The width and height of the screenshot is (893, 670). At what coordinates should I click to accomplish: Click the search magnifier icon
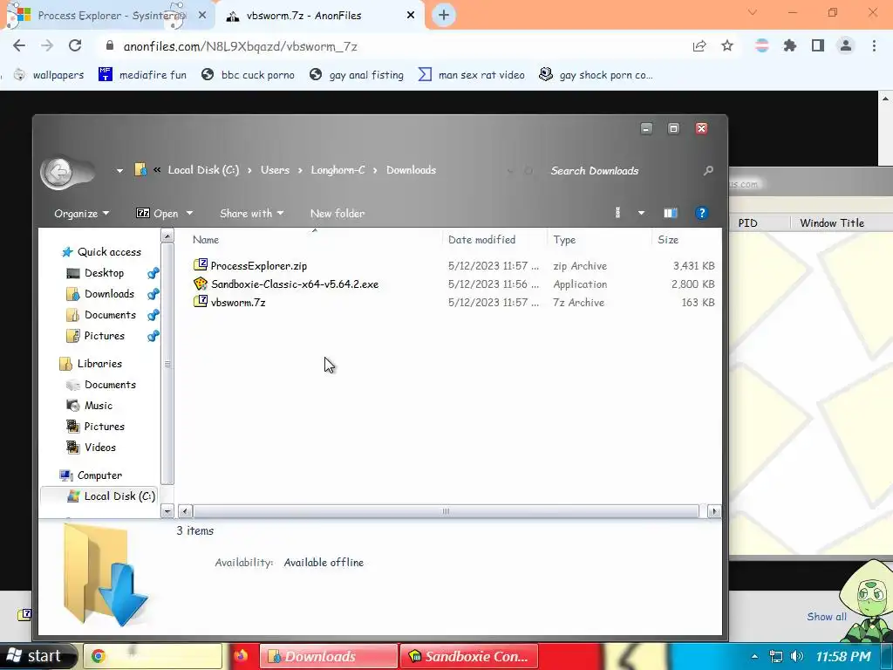coord(708,170)
